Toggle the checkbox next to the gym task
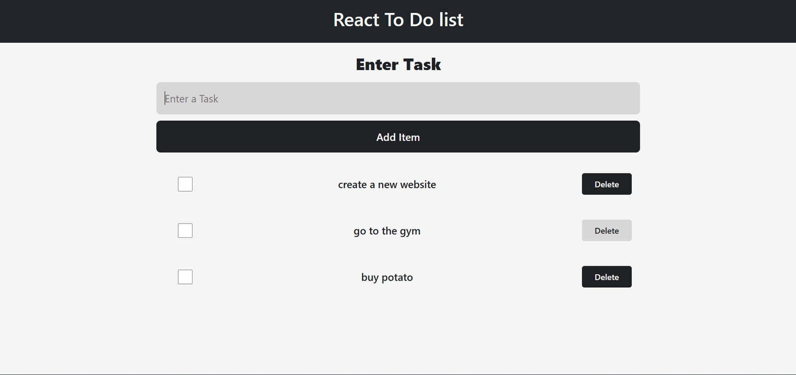796x375 pixels. (x=185, y=230)
